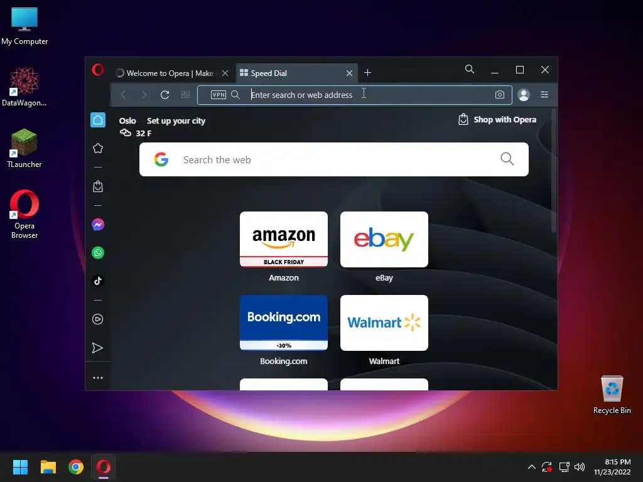This screenshot has height=482, width=643.
Task: Open the Walmart speed dial tile
Action: pyautogui.click(x=384, y=323)
